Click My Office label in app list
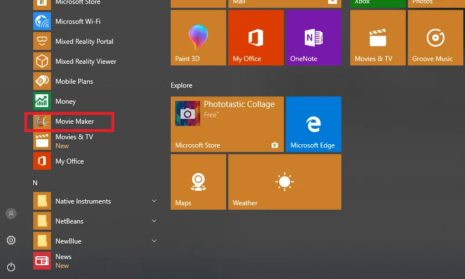The height and width of the screenshot is (279, 465). 69,161
